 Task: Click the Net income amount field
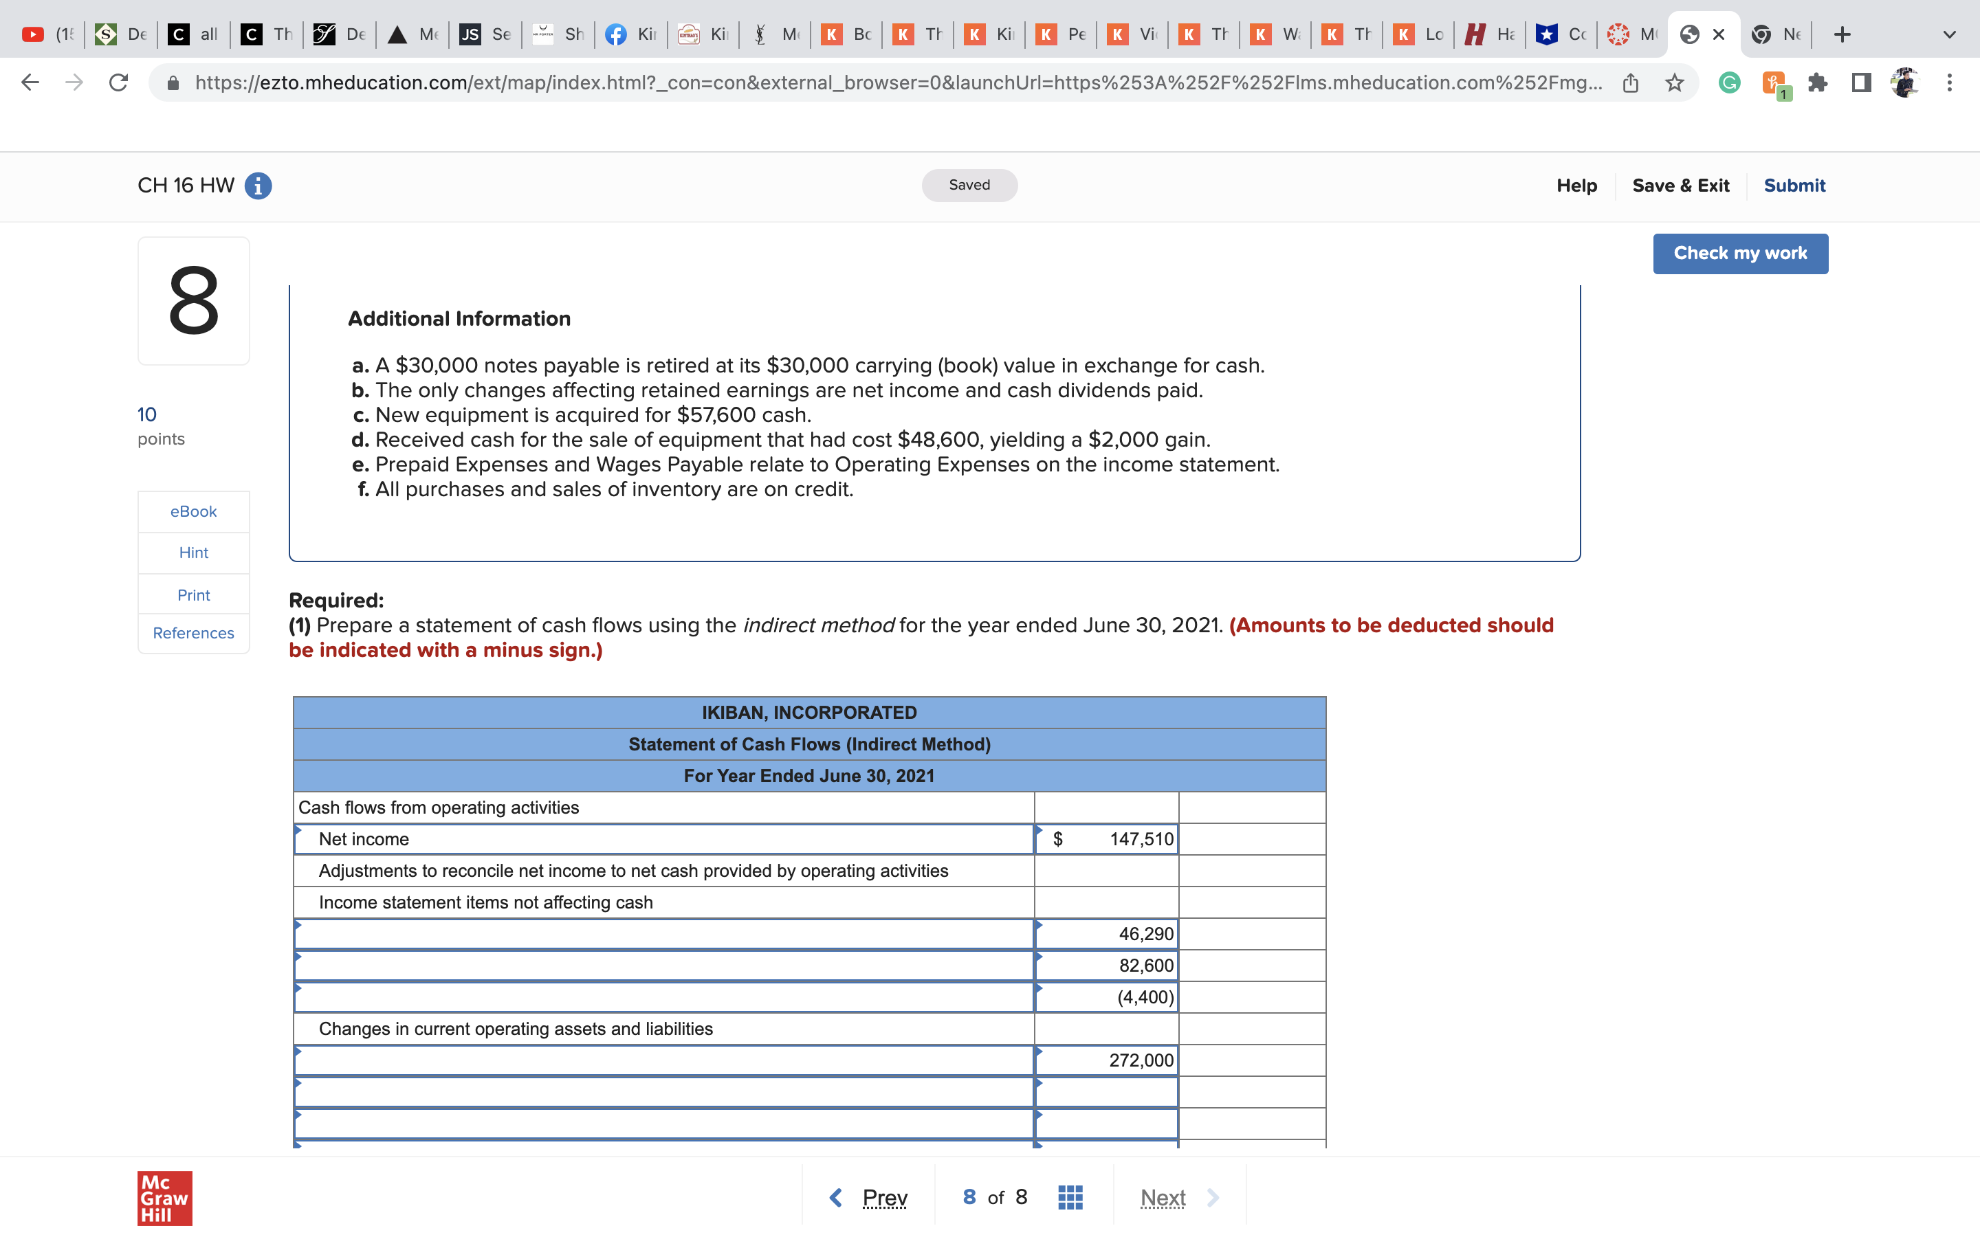[x=1107, y=839]
